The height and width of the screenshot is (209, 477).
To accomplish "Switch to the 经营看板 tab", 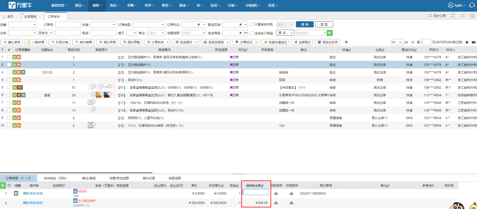I will pyautogui.click(x=31, y=16).
